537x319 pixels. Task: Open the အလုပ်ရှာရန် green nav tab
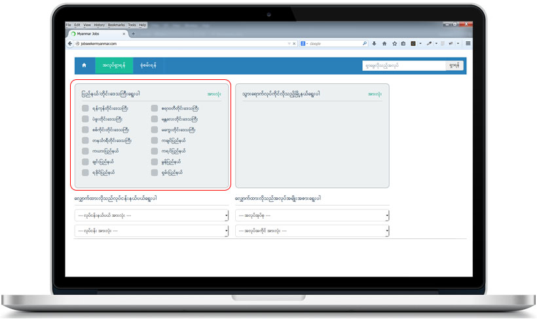(114, 65)
